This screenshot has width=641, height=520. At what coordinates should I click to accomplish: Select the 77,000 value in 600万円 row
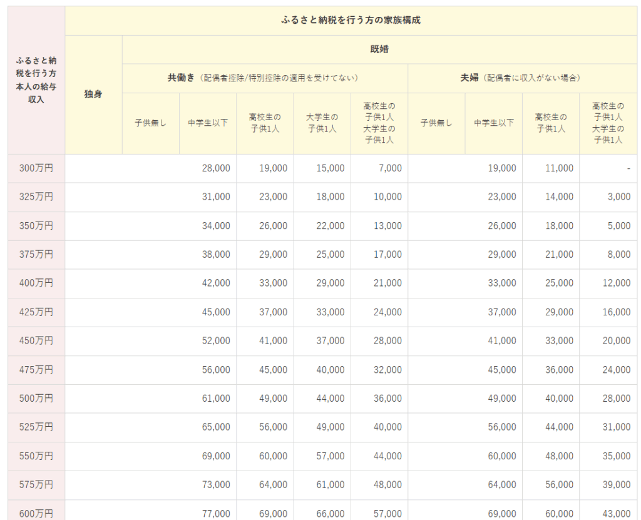point(216,513)
